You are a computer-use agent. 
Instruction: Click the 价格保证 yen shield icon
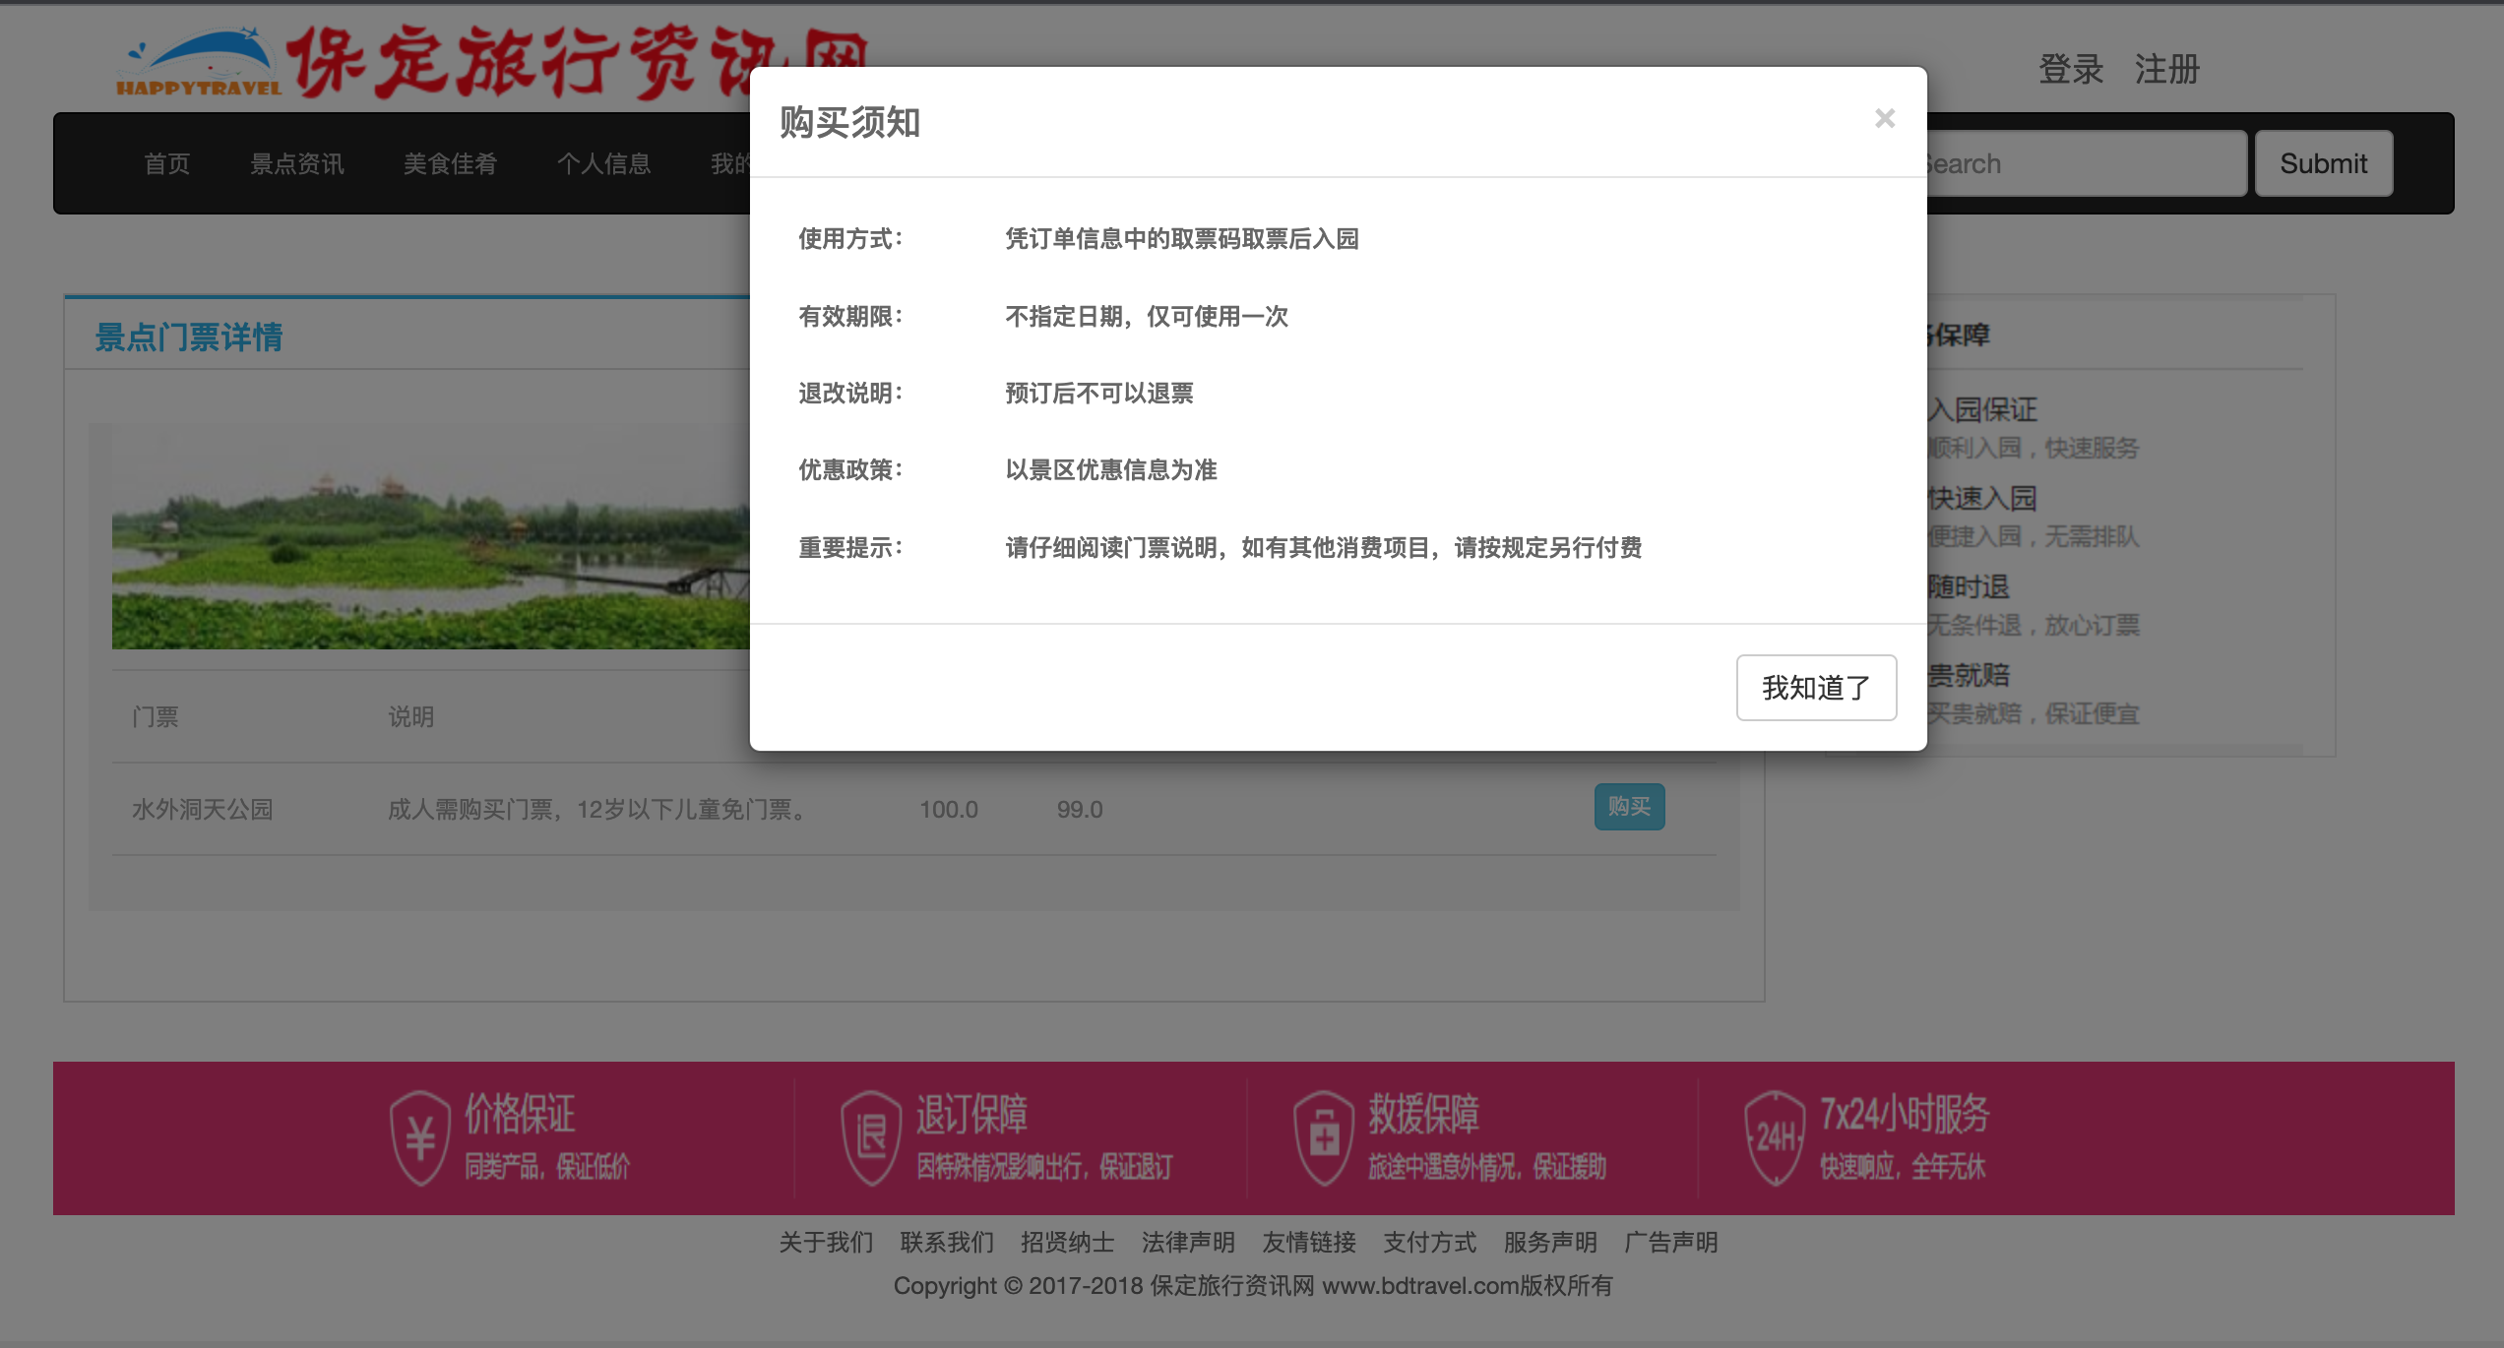(x=420, y=1138)
